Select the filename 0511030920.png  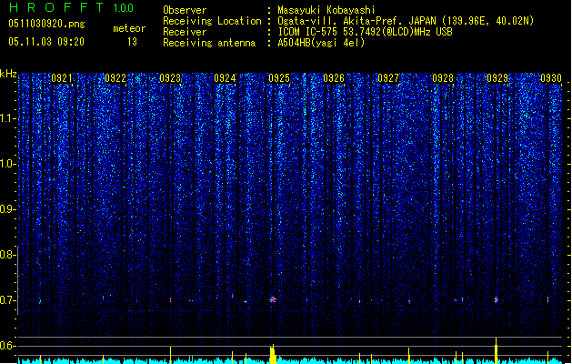tap(46, 24)
